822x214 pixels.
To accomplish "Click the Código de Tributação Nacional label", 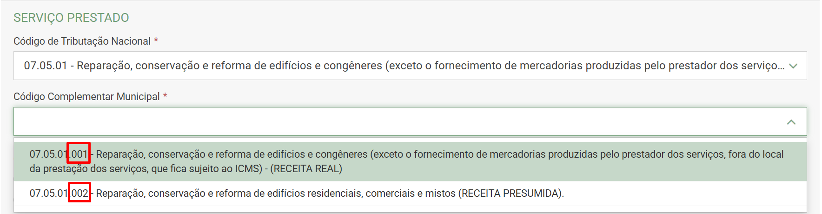I will coord(82,41).
